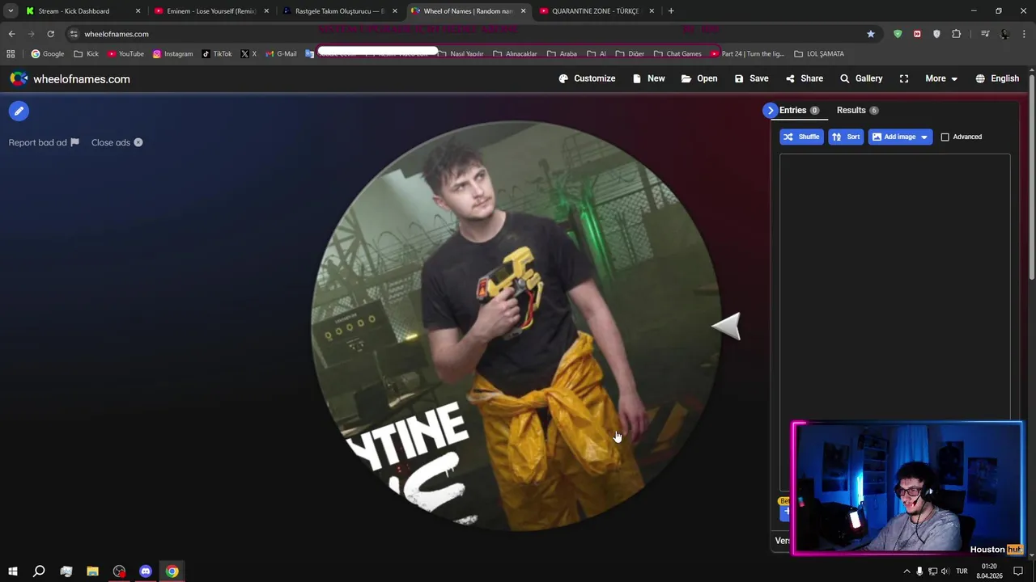The image size is (1036, 582).
Task: Switch to the Results tab
Action: (857, 110)
